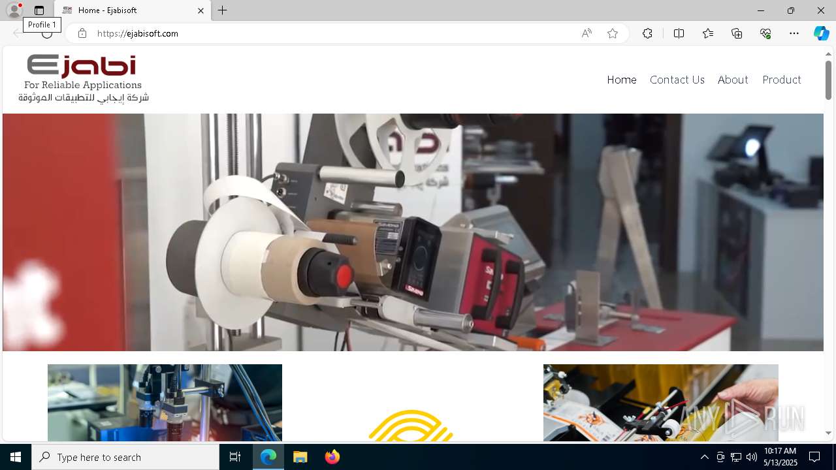View site information lock icon
Screen dimensions: 836x470
82,33
